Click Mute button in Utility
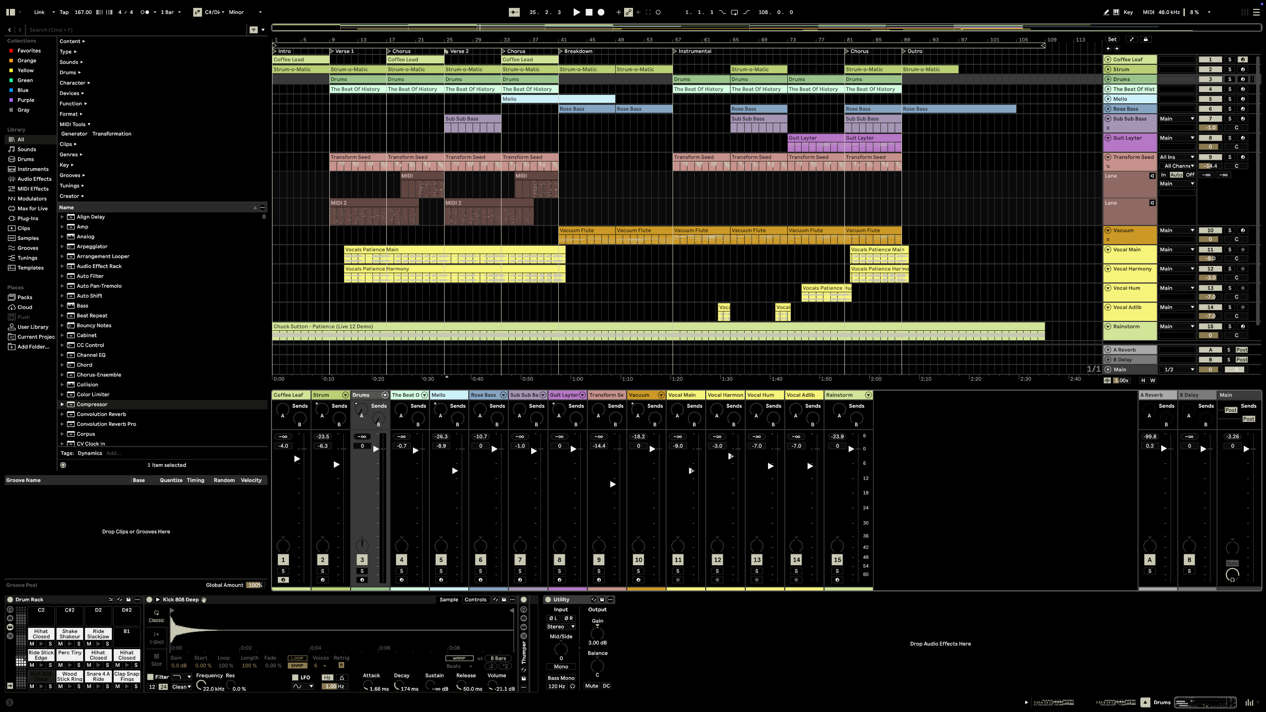1266x712 pixels. pyautogui.click(x=591, y=686)
